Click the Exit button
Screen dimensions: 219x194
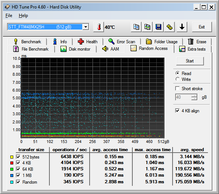202,27
